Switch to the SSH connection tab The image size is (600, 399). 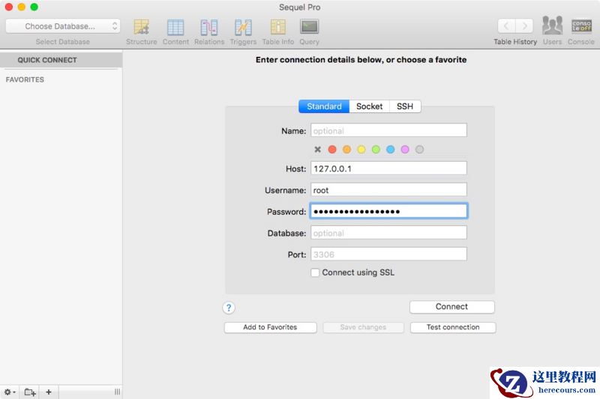405,106
